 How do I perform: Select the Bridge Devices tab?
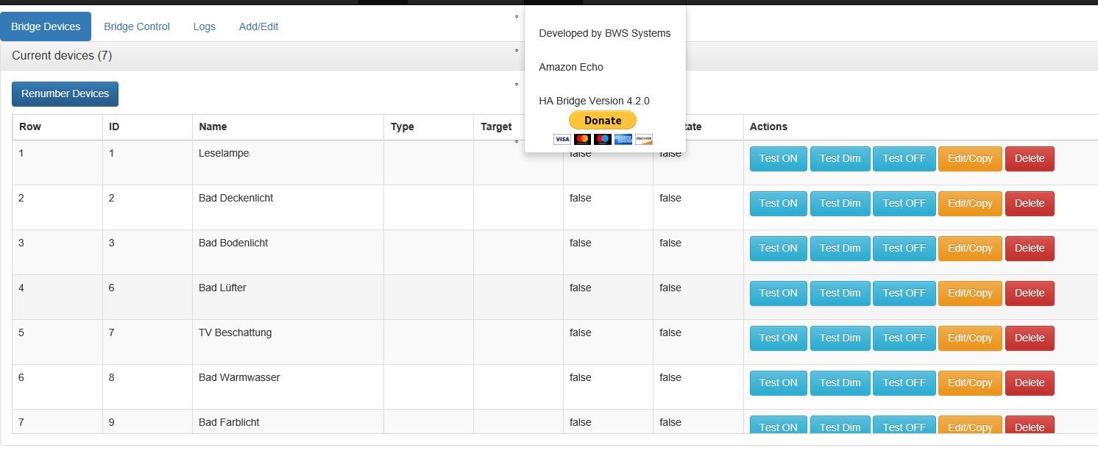point(46,26)
